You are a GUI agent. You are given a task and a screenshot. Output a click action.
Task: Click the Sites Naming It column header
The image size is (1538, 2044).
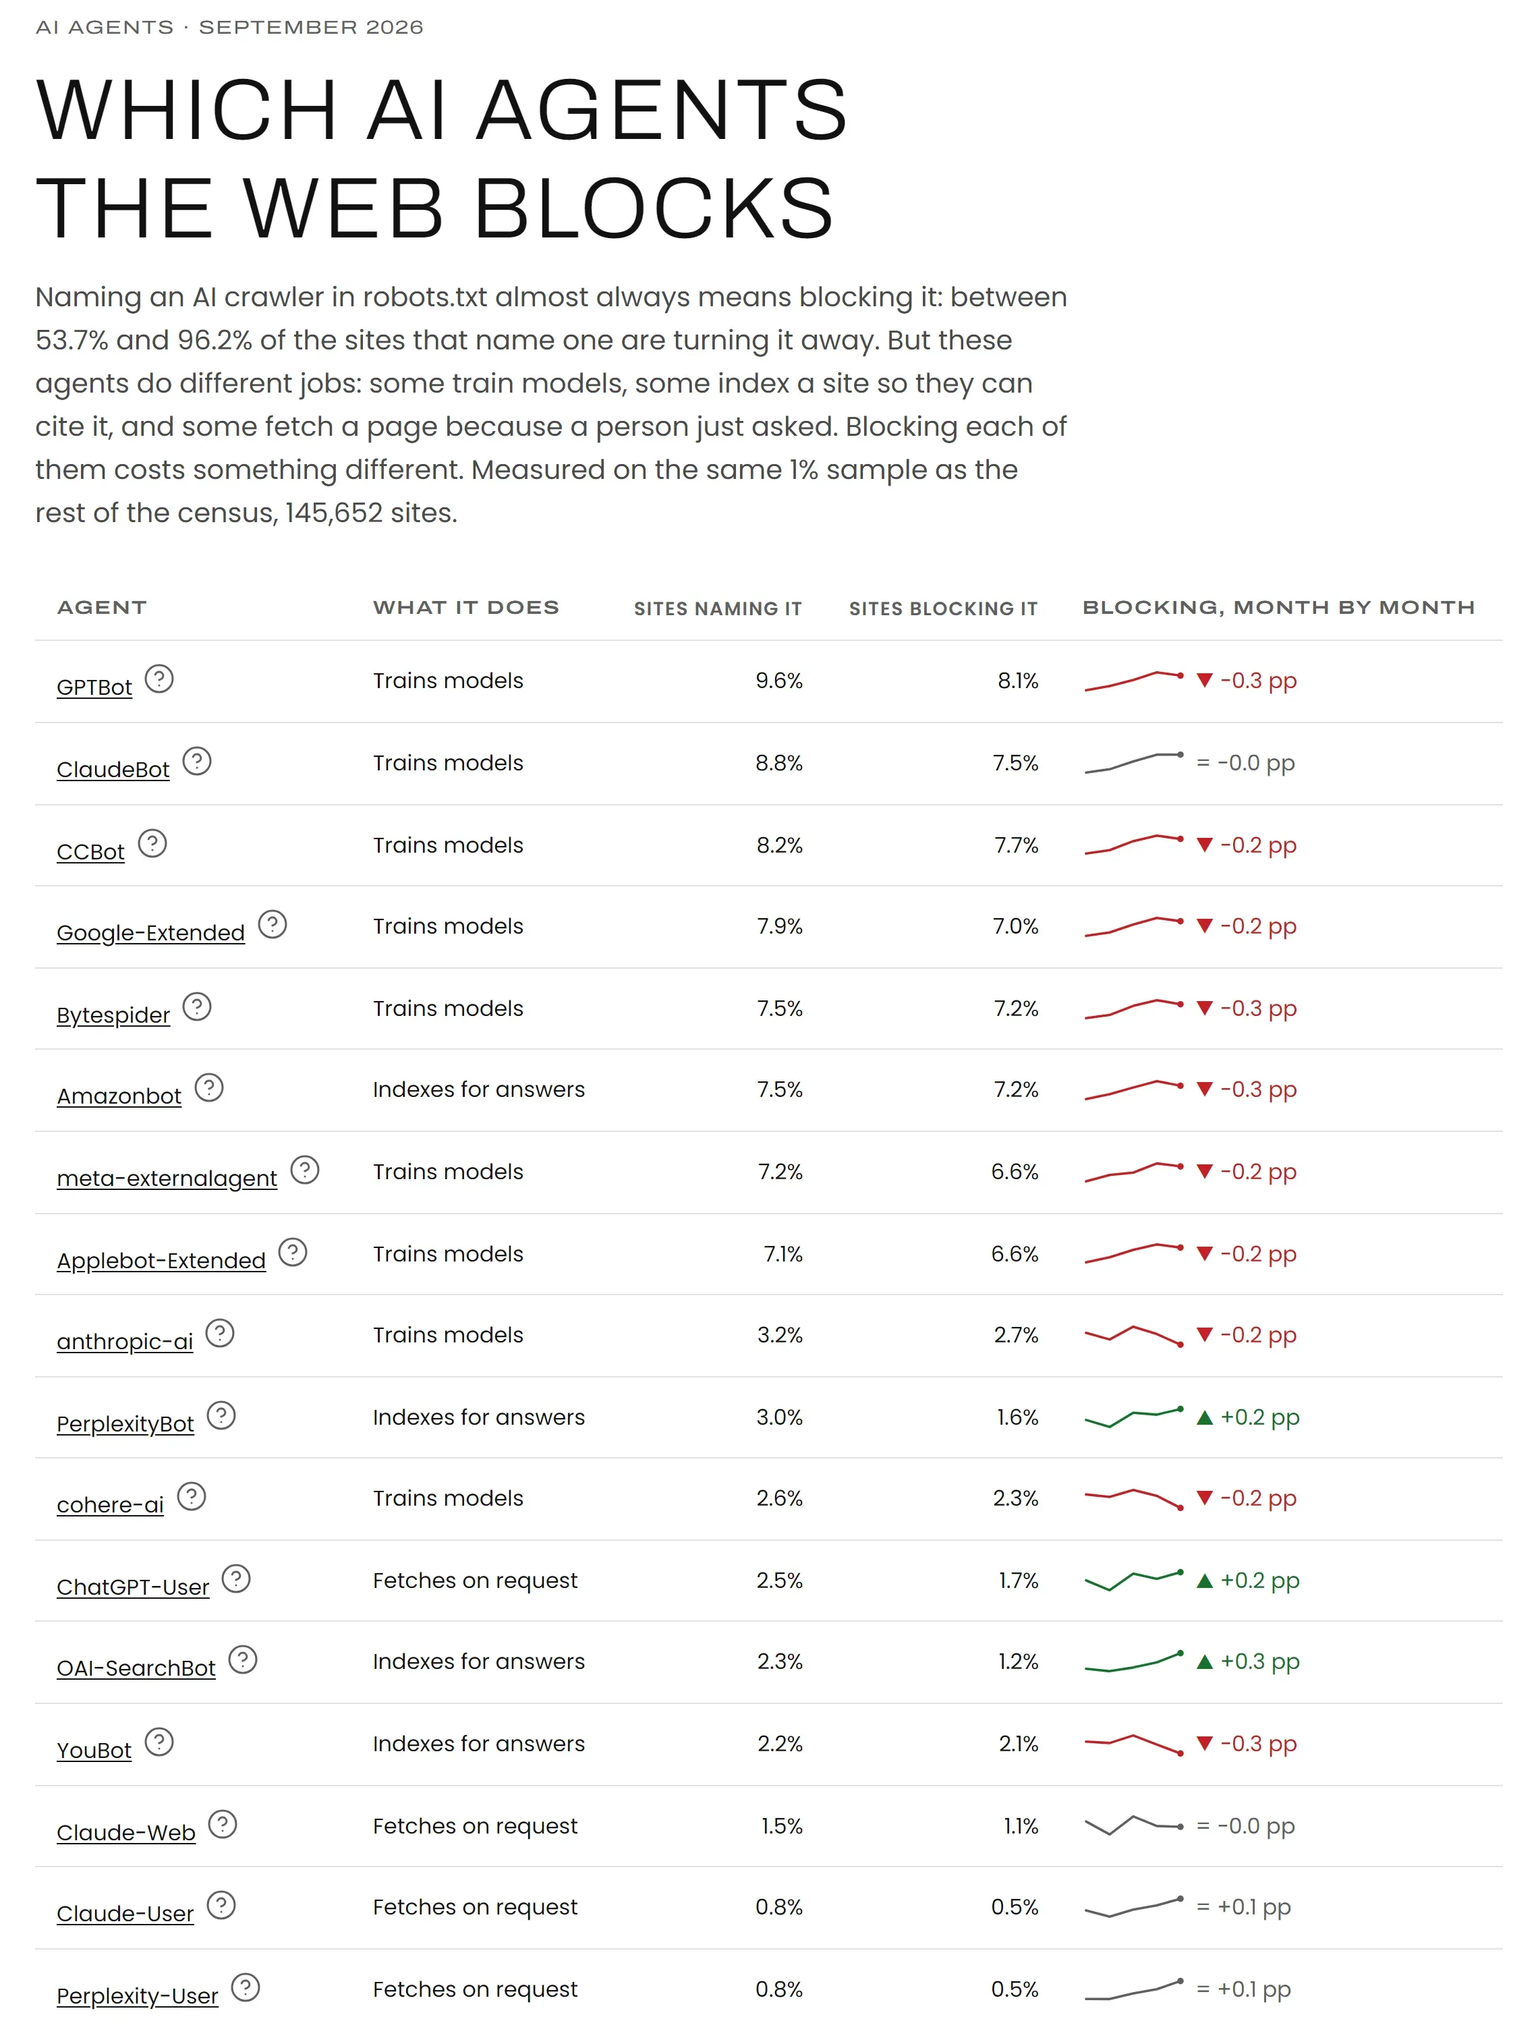718,609
